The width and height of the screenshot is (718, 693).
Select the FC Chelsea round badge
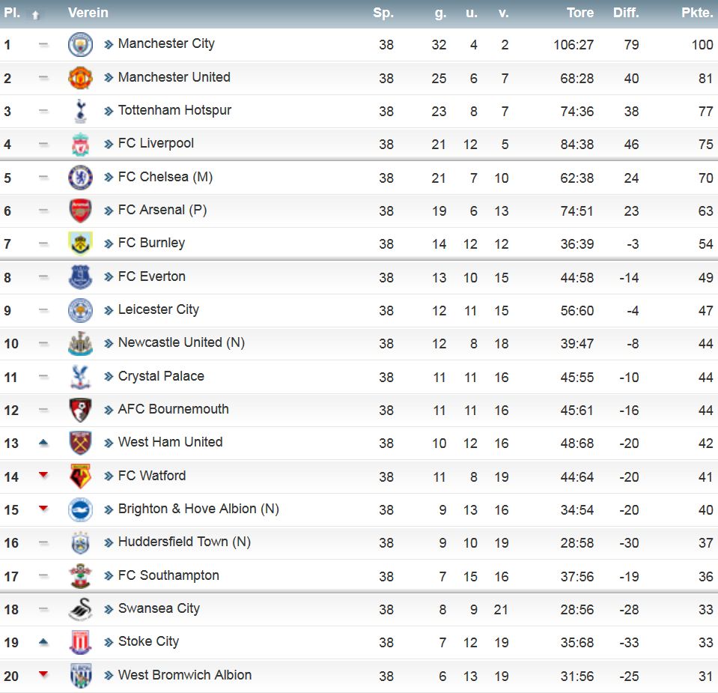click(x=80, y=178)
